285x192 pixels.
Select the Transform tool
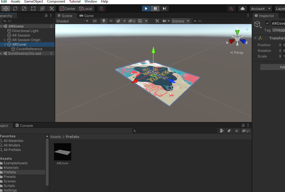click(x=42, y=8)
